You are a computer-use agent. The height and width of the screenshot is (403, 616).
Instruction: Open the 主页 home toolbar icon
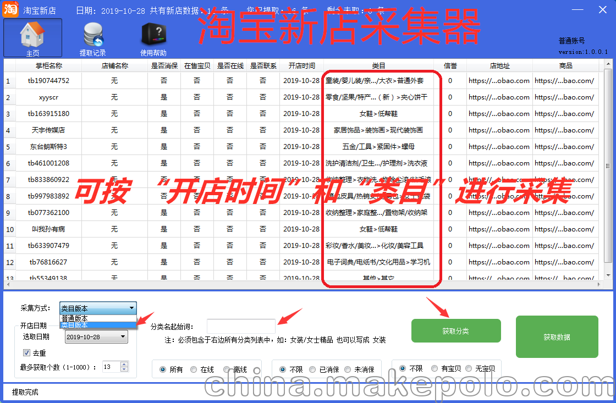[32, 38]
